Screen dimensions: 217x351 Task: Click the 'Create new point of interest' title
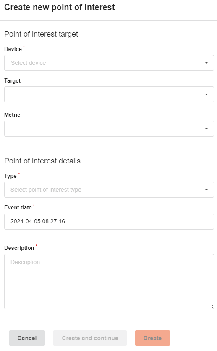coord(60,8)
